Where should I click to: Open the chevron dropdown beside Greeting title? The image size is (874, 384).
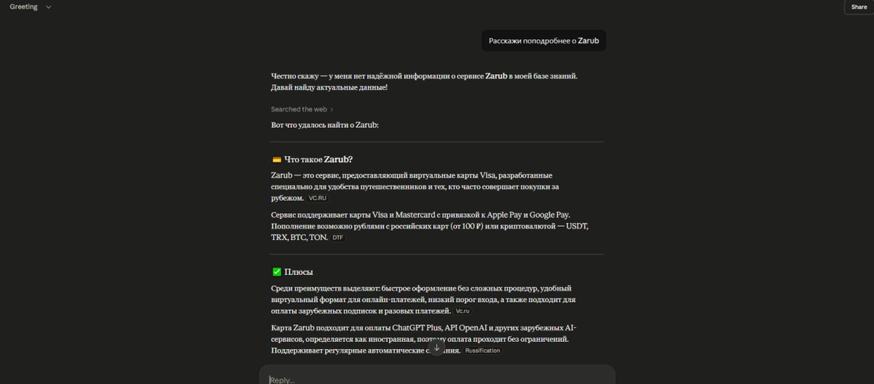[48, 7]
